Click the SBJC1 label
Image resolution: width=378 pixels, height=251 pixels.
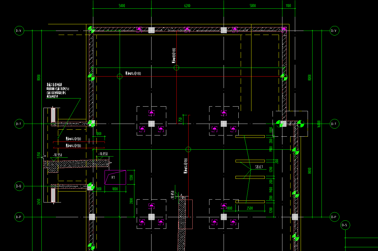tap(259, 167)
